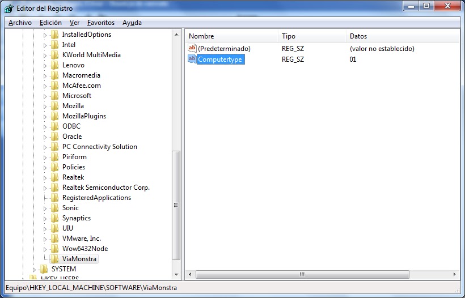Select the VMware, Inc. key label
The width and height of the screenshot is (465, 298).
pos(82,239)
